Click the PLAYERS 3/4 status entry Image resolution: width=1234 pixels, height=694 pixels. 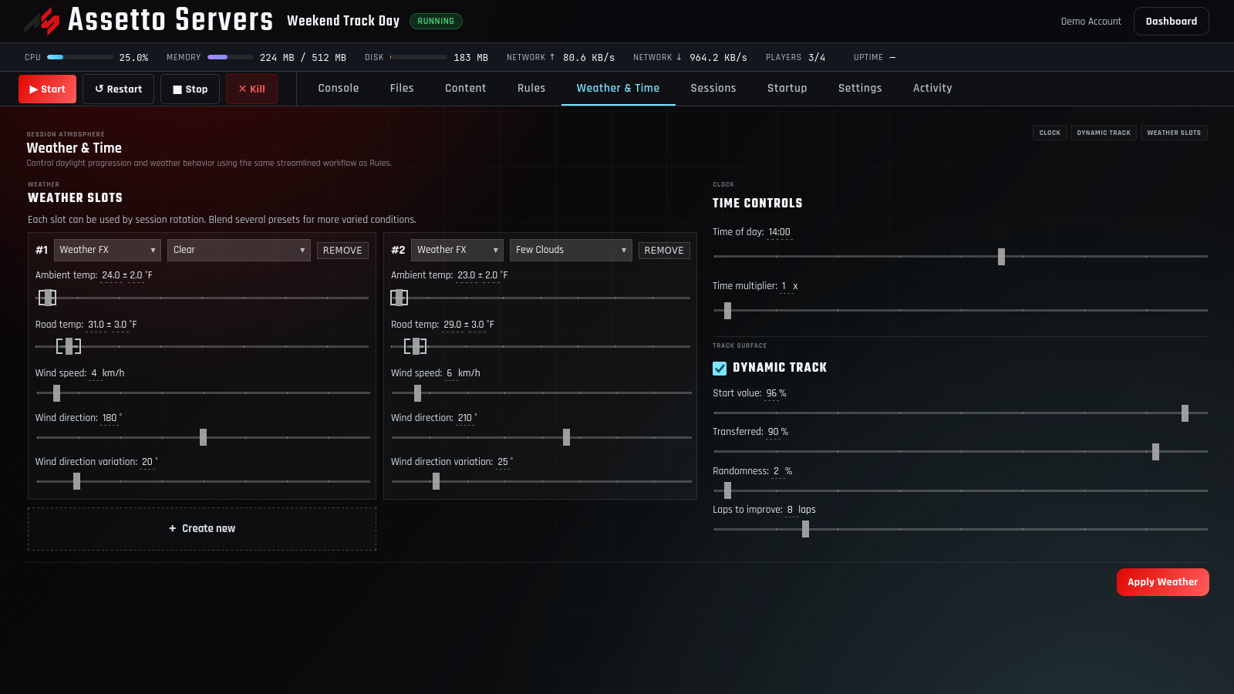[795, 58]
